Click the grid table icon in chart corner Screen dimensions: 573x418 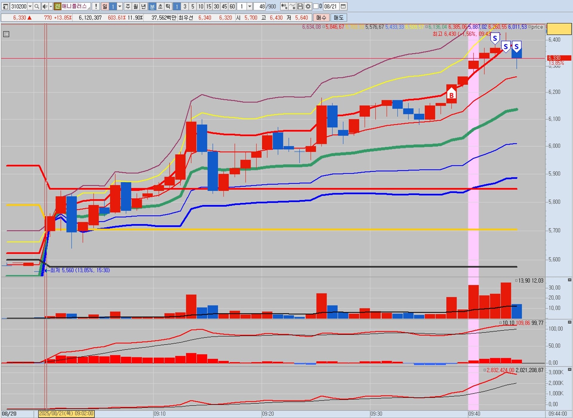coord(6,34)
